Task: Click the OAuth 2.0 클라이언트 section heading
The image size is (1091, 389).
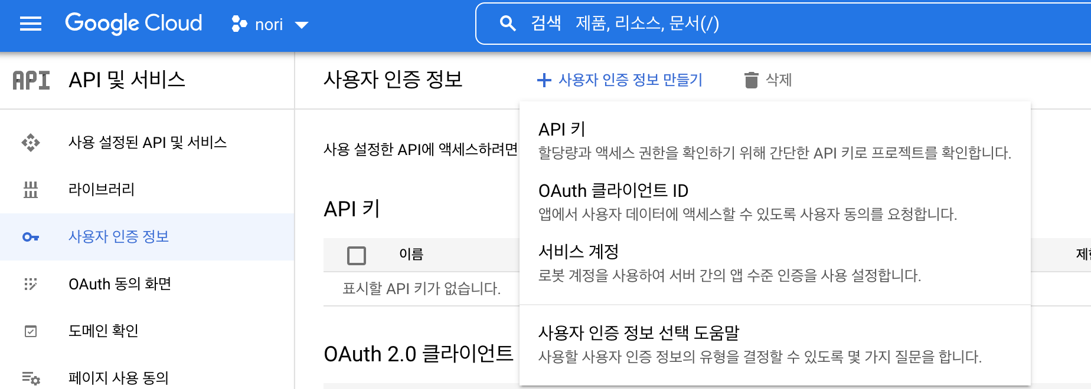Action: (x=419, y=354)
